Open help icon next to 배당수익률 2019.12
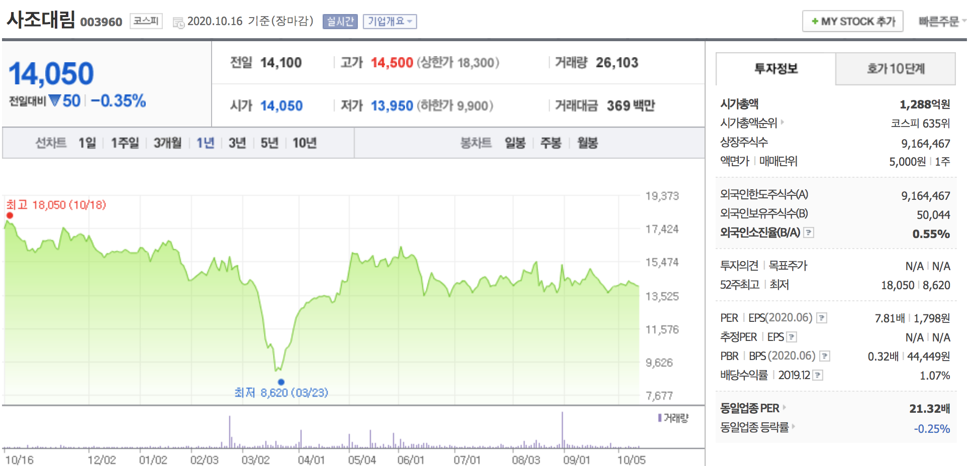Image resolution: width=978 pixels, height=466 pixels. pos(818,375)
